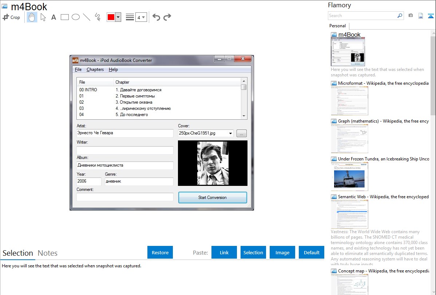Click the Year field 2006
436x295 pixels.
(x=89, y=181)
